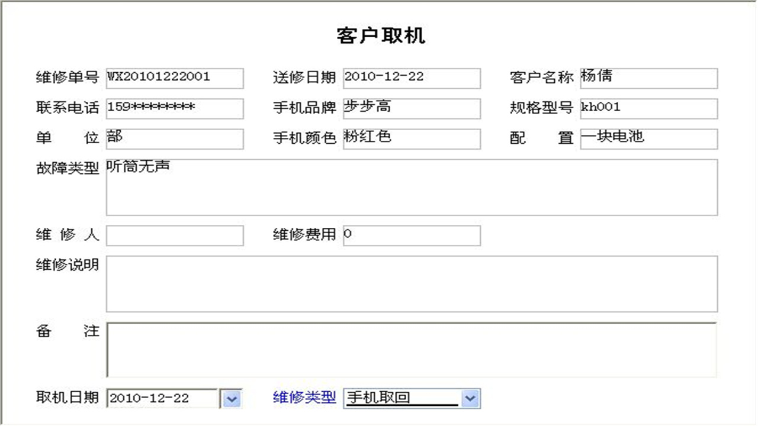Click the 规格型号 field showing kh001
The height and width of the screenshot is (426, 758).
click(x=648, y=108)
